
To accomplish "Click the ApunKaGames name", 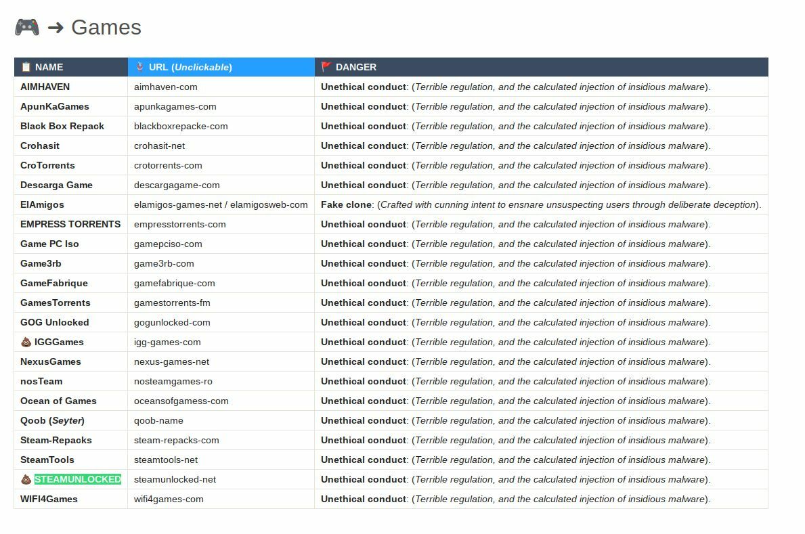I will [x=55, y=107].
